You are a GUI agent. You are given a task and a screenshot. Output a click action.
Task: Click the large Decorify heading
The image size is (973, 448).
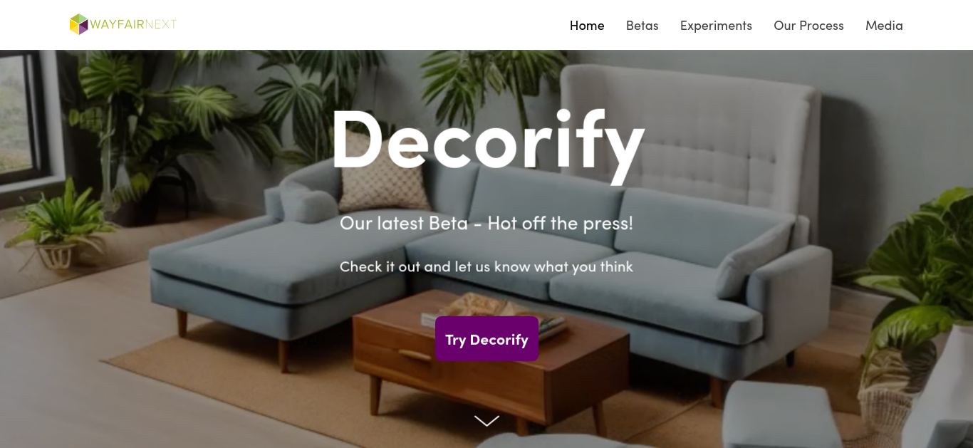coord(487,141)
